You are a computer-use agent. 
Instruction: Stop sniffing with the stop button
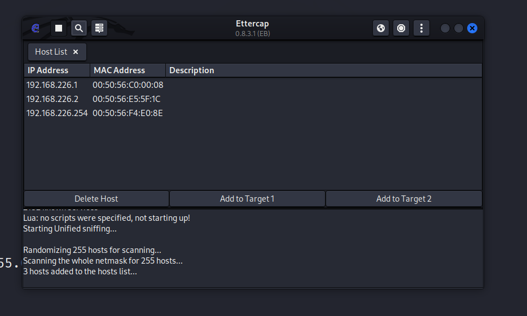coord(59,28)
